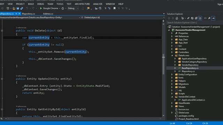Click the vertical scrollbar thumb in the editor

(163, 64)
